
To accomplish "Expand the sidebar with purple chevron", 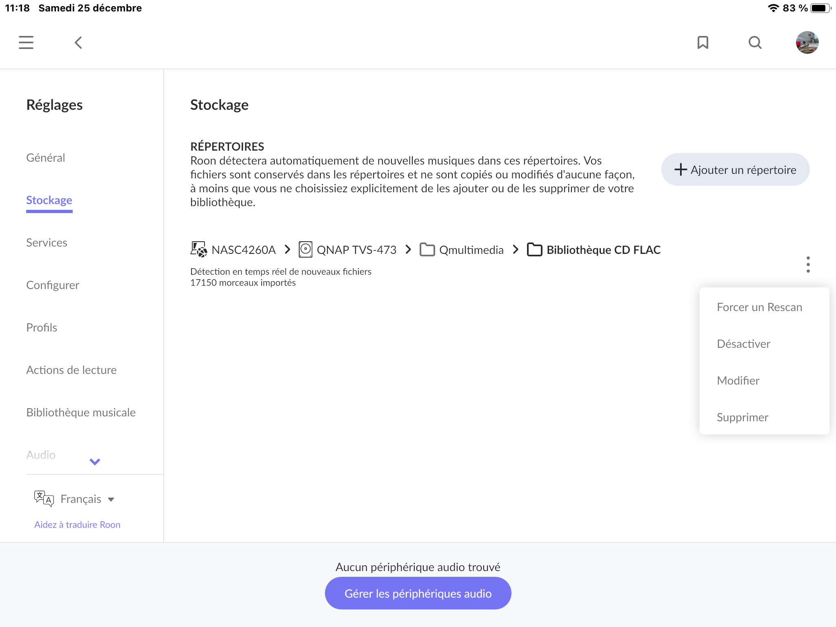I will click(95, 462).
